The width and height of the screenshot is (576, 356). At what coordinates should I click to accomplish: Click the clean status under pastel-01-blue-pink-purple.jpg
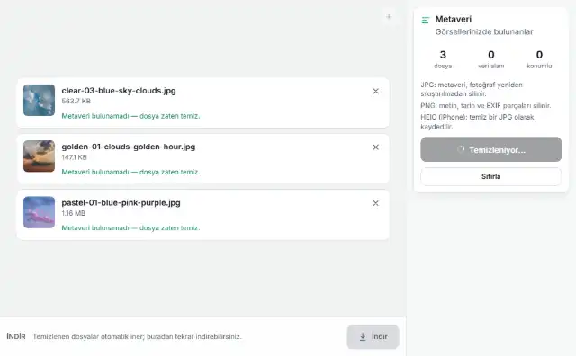pyautogui.click(x=130, y=228)
